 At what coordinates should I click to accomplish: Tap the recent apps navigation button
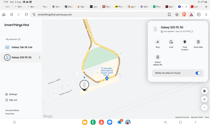point(165,122)
